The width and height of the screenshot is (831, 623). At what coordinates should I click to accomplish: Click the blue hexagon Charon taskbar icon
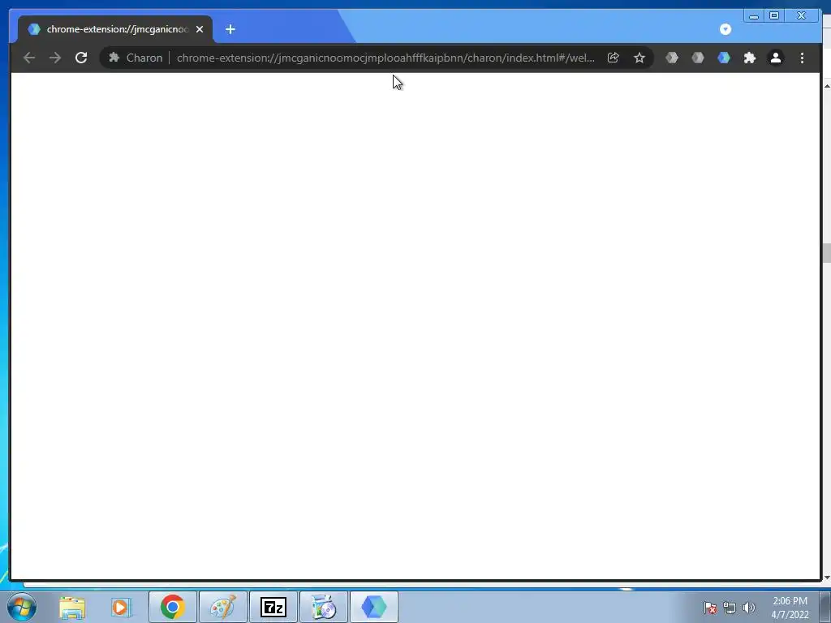(374, 607)
